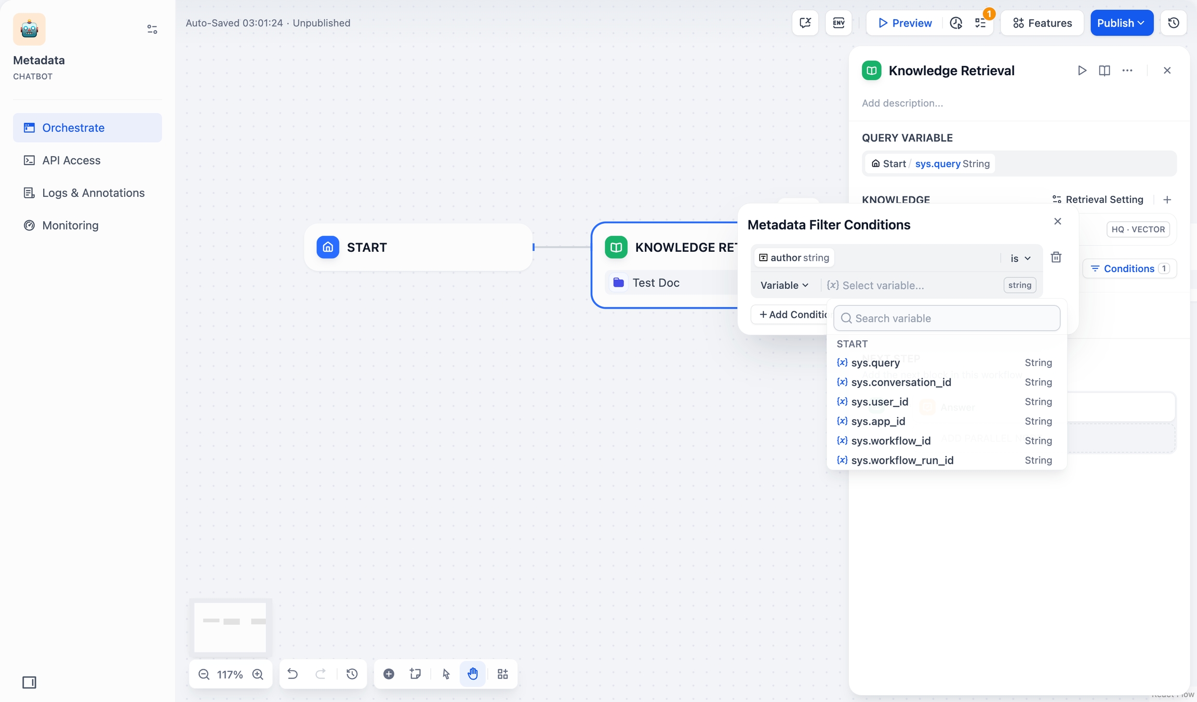The height and width of the screenshot is (702, 1197).
Task: Select sys.user_id from variable list
Action: click(x=880, y=402)
